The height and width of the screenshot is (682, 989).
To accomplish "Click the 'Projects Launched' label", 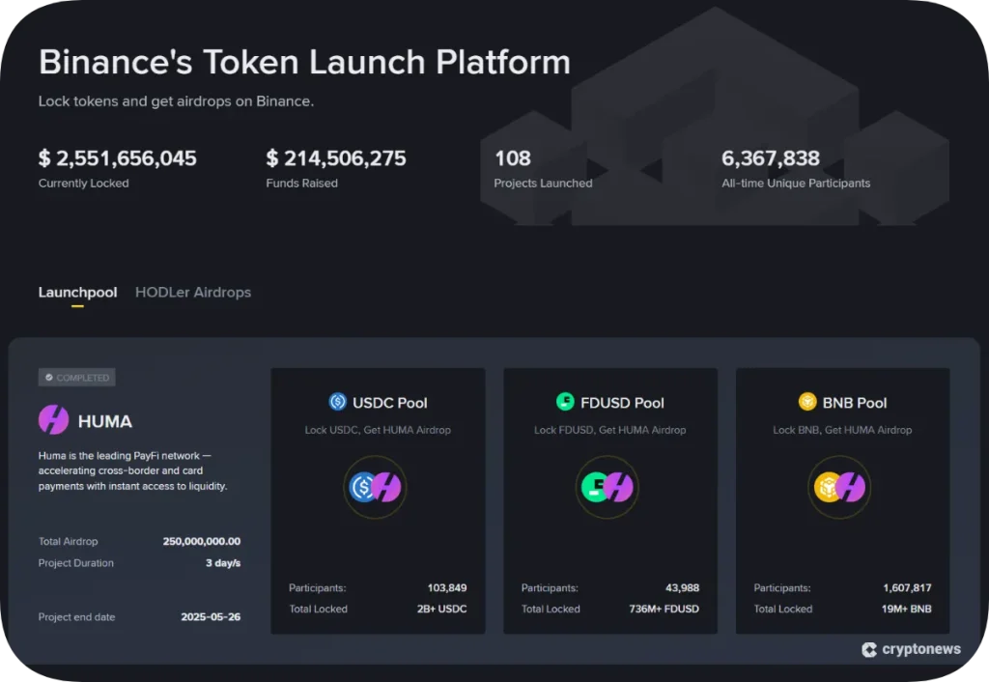I will (543, 183).
